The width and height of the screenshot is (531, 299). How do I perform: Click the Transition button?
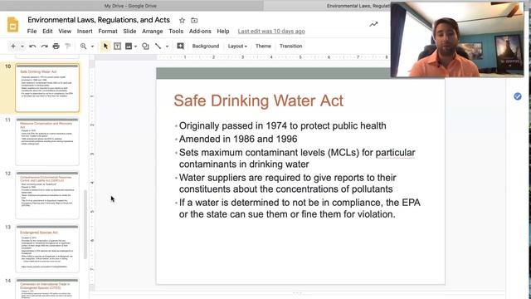(291, 47)
